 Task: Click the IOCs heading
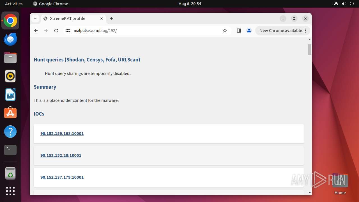pos(39,114)
